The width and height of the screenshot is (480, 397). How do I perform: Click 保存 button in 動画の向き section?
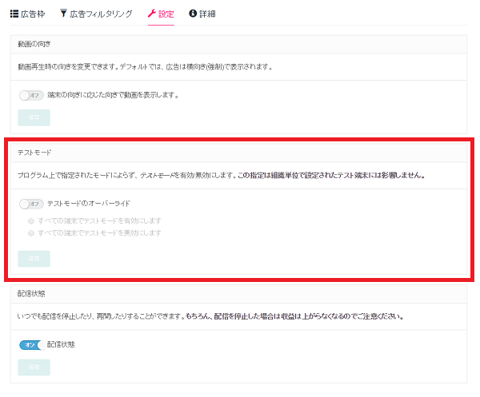coord(34,117)
